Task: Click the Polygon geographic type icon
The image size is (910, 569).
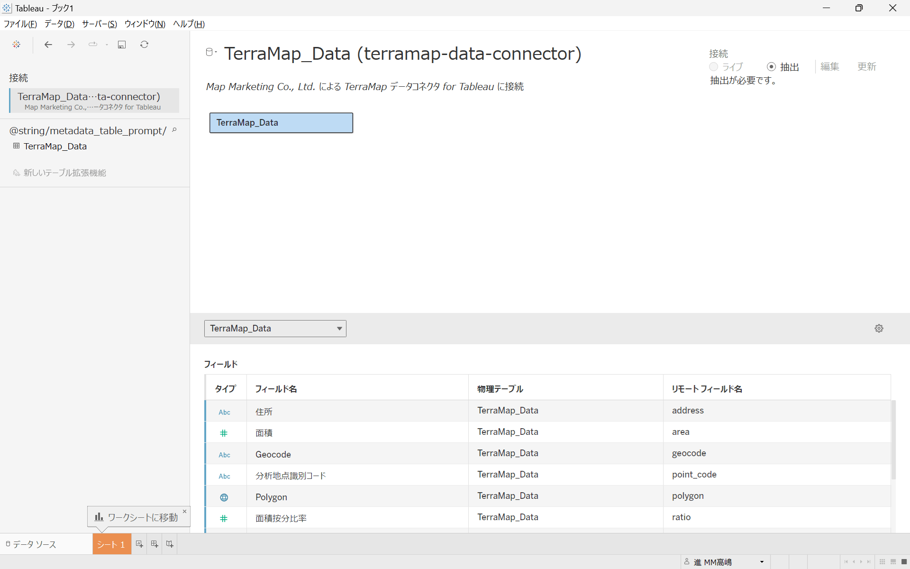Action: click(224, 497)
